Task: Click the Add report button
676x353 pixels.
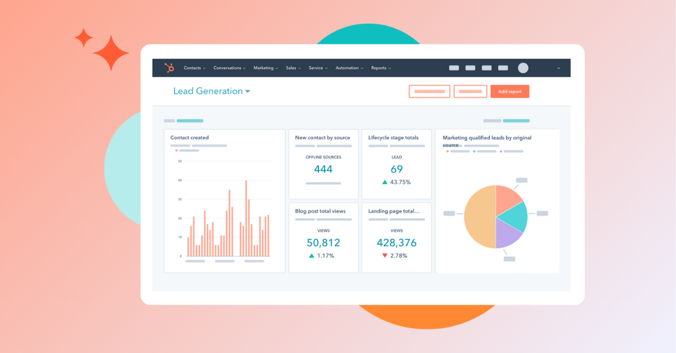Action: [x=510, y=92]
